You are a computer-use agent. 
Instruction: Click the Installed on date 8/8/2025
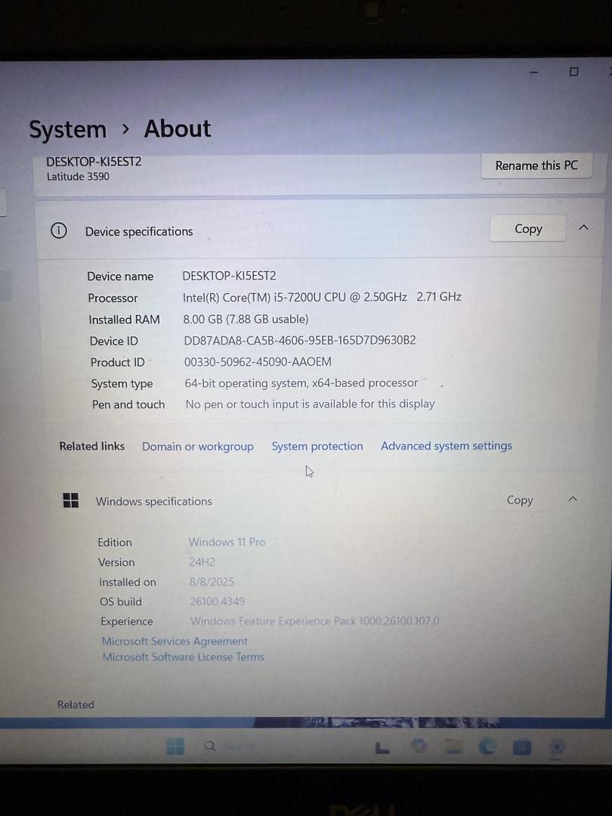click(x=212, y=581)
